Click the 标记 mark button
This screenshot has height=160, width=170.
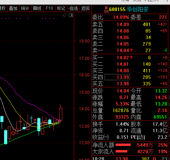61,8
